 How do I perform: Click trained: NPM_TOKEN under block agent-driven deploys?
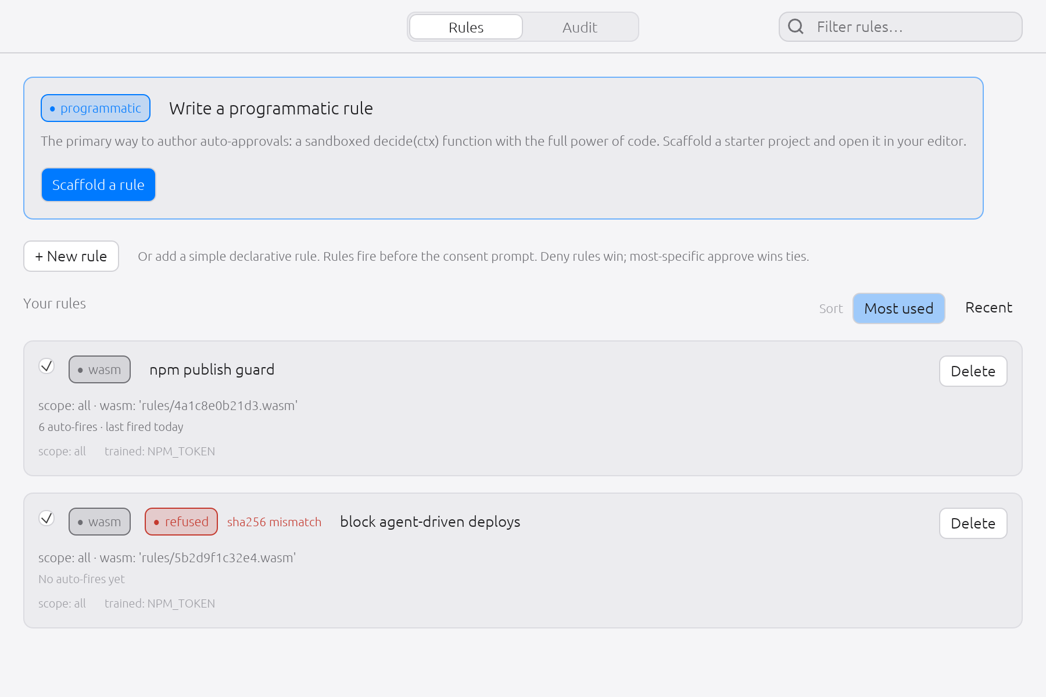(160, 603)
